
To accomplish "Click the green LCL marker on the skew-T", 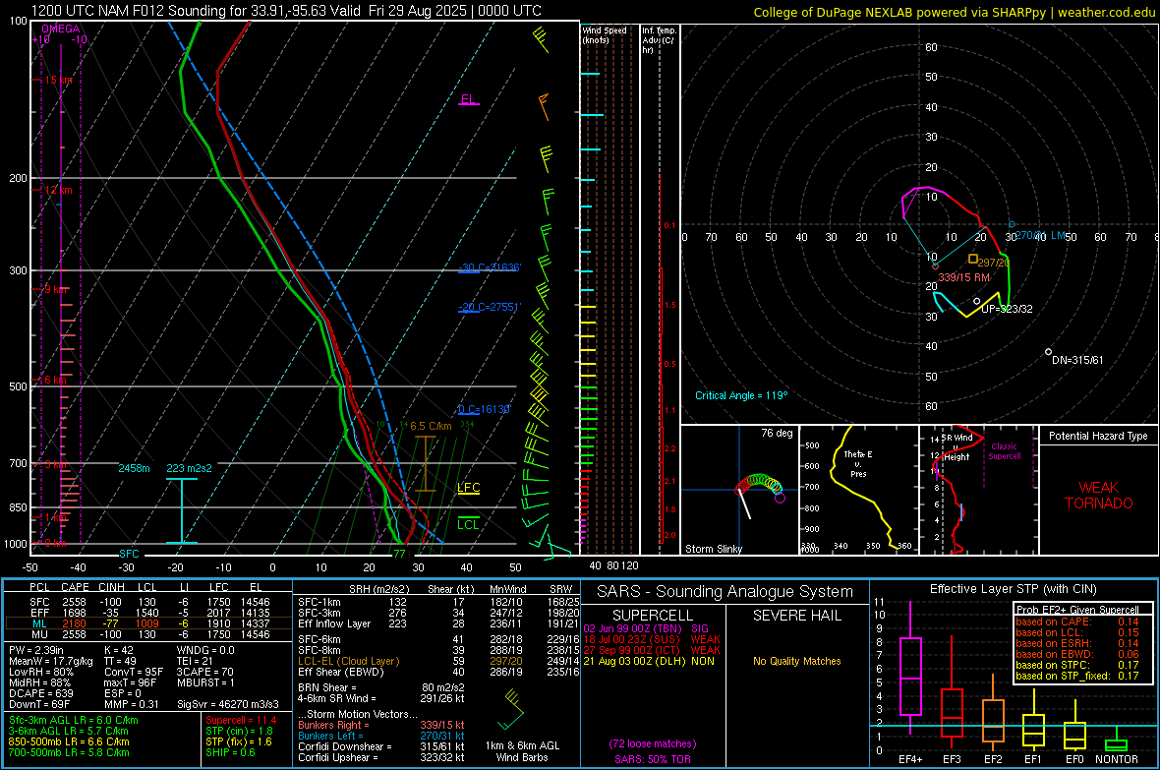I will coord(468,523).
